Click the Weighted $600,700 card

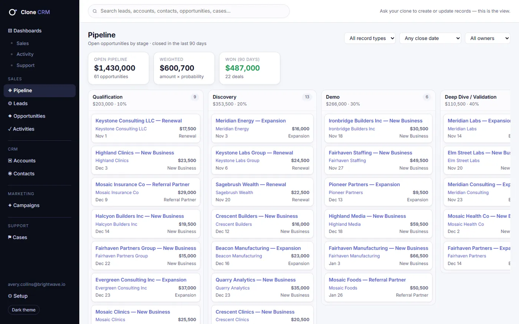tap(184, 68)
